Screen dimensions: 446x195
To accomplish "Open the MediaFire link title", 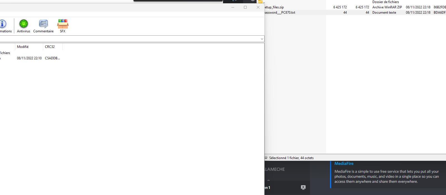I will [x=344, y=164].
